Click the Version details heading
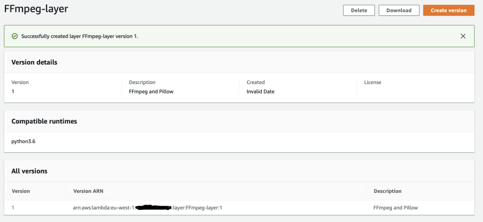The width and height of the screenshot is (483, 222). (x=34, y=62)
